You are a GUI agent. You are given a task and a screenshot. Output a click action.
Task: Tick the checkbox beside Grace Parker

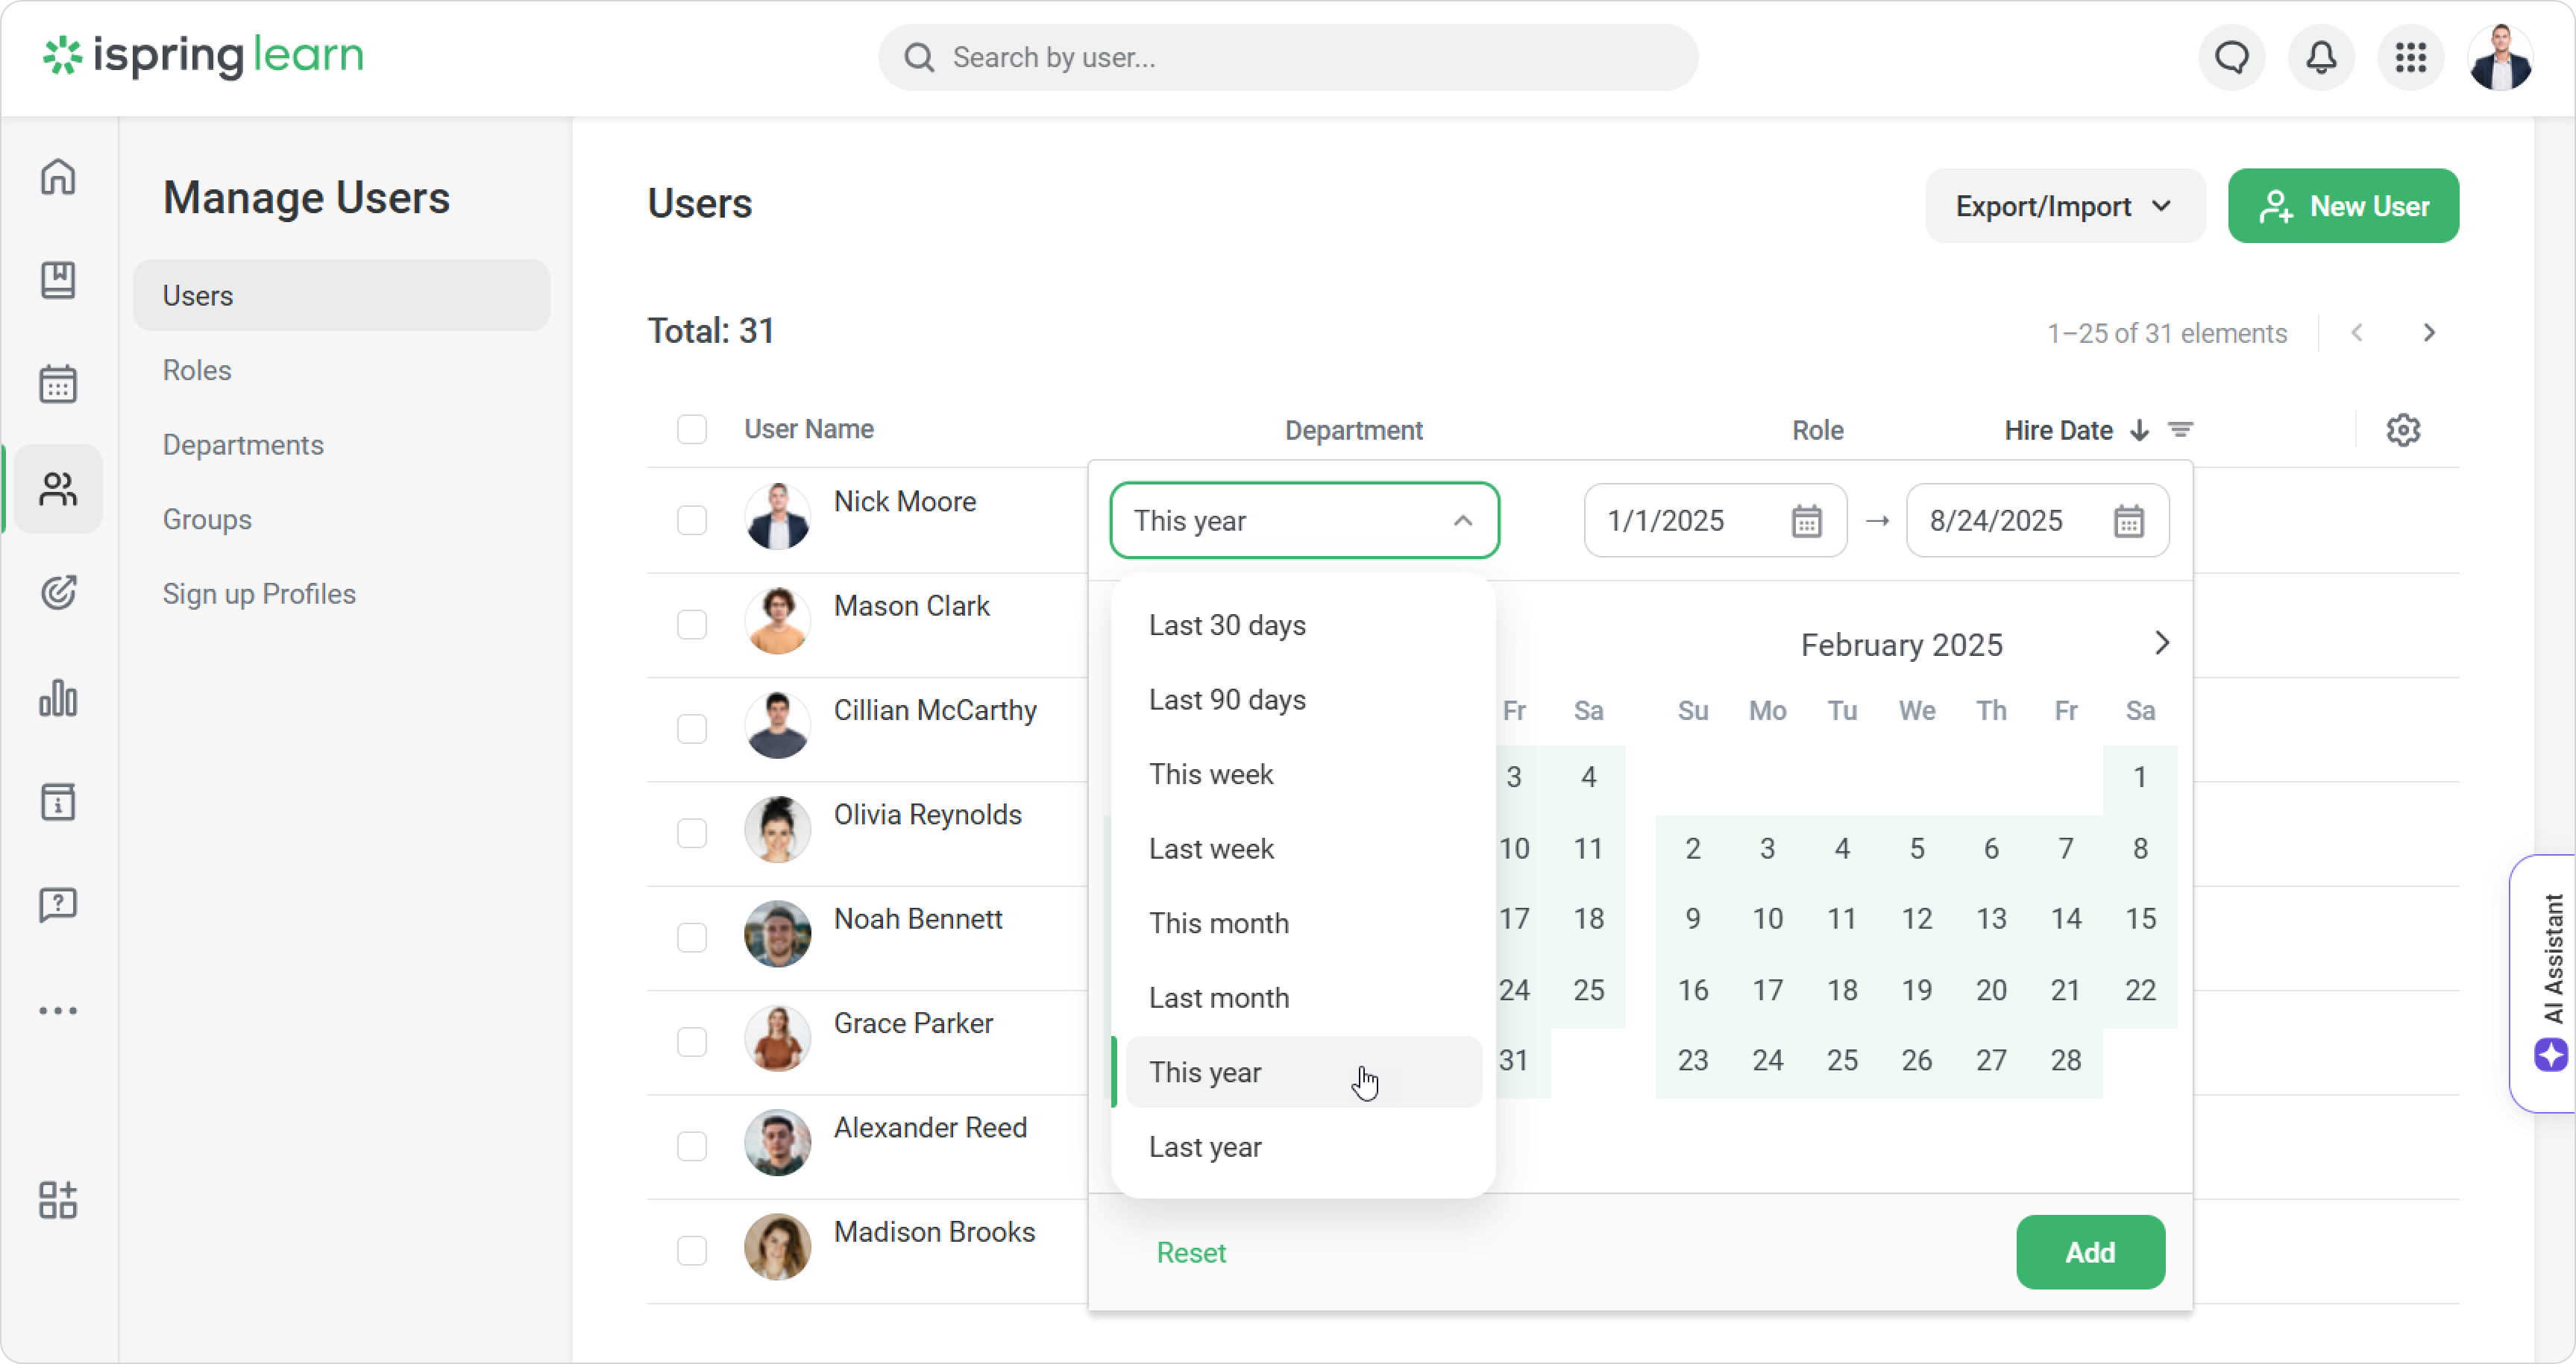[x=692, y=1042]
